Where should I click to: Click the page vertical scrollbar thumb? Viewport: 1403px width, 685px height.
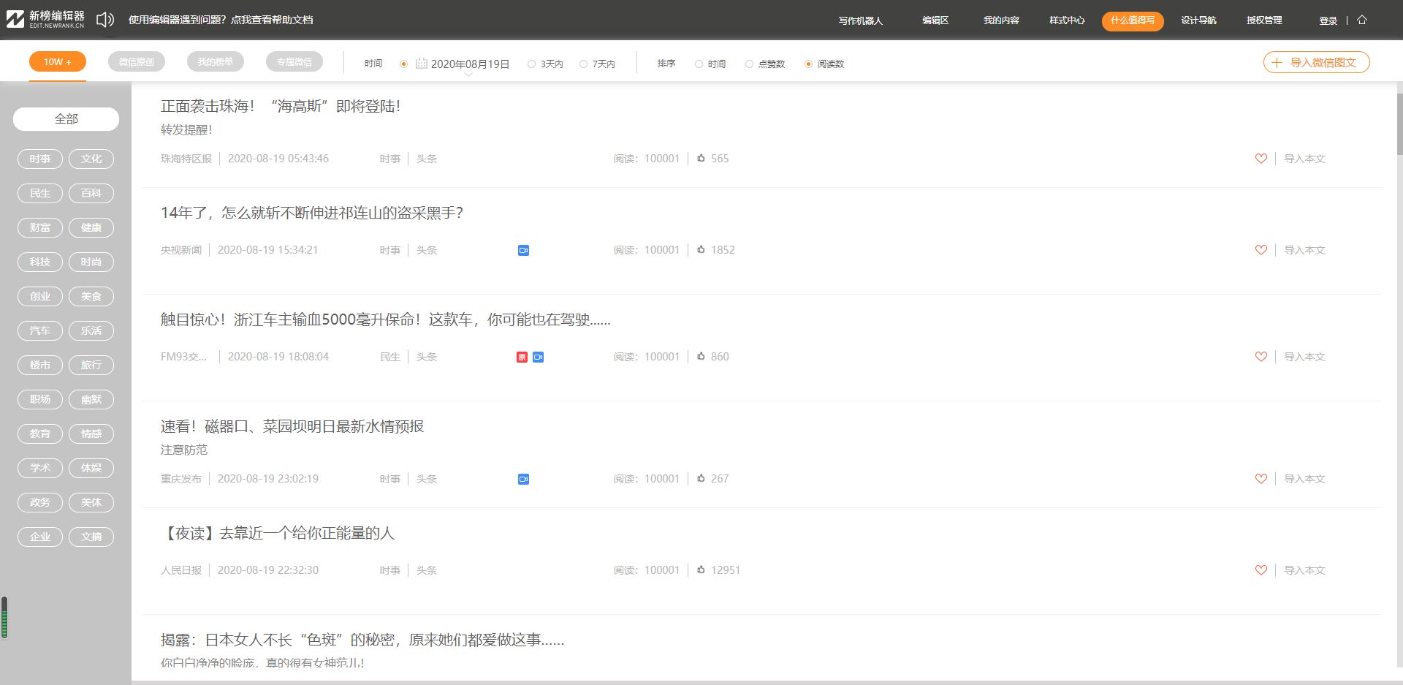(x=1399, y=124)
